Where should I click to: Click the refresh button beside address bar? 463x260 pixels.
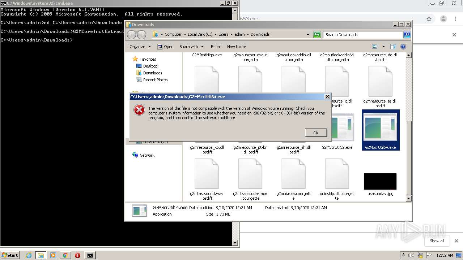[x=317, y=35]
